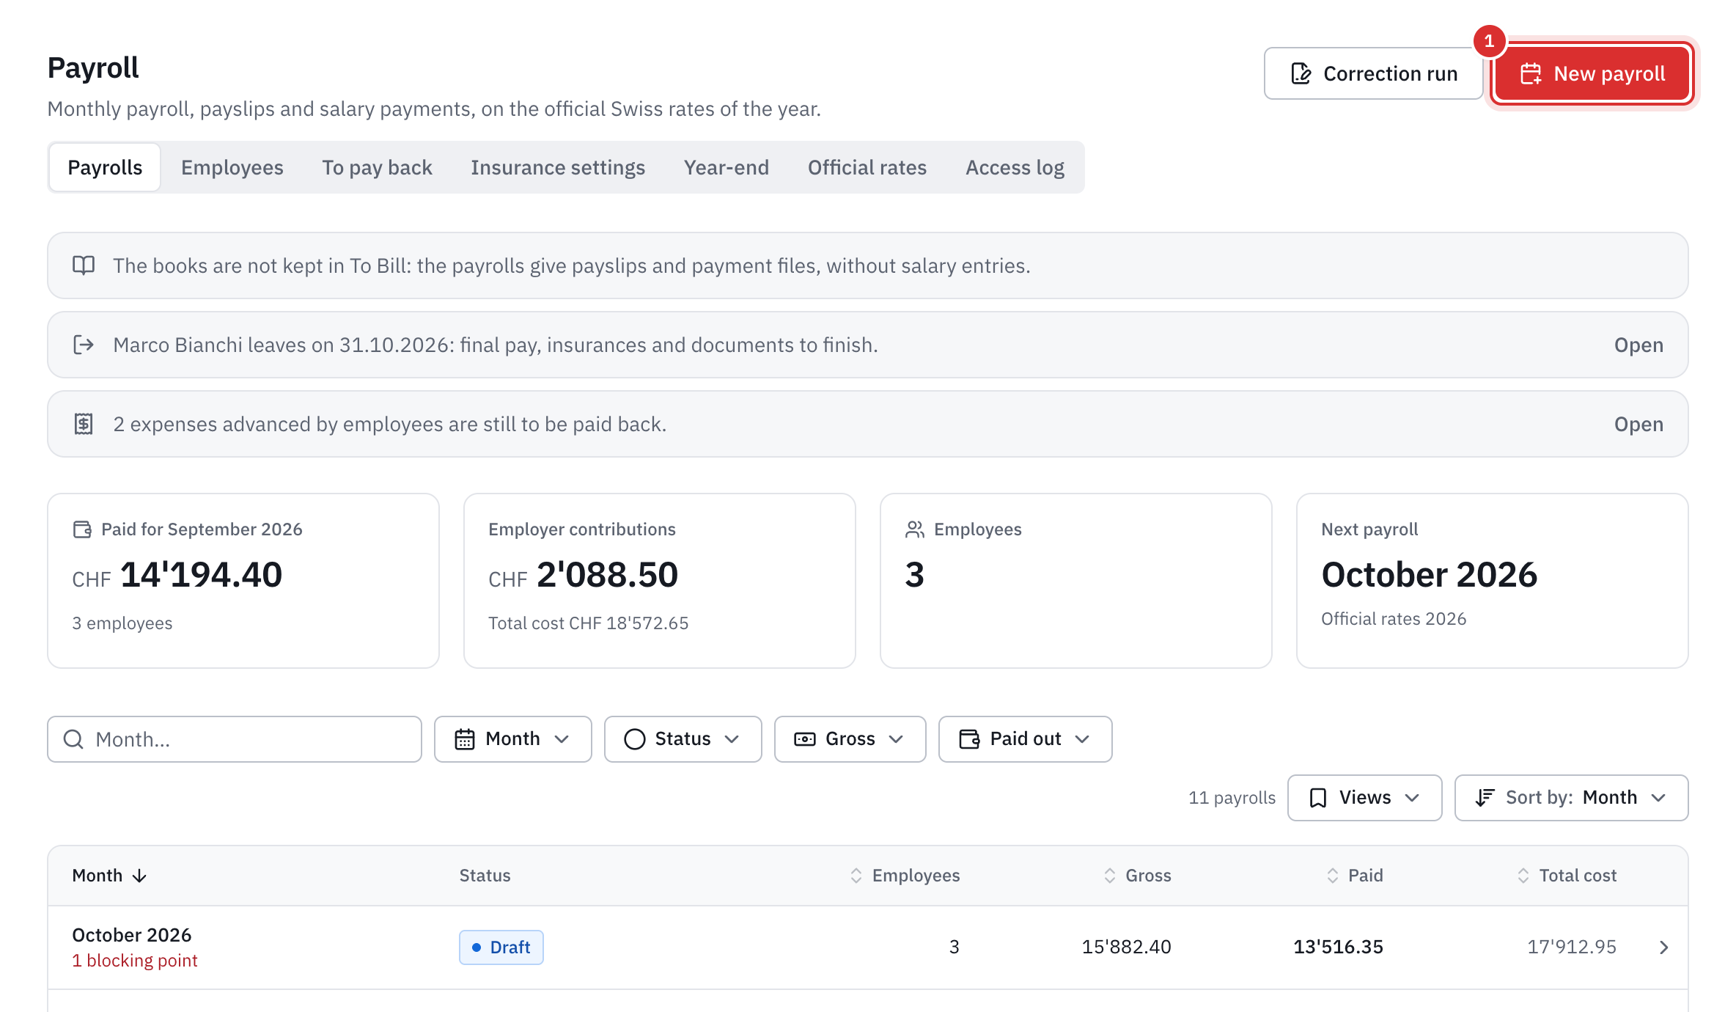Click the wallet icon on Paid for September card
1736x1012 pixels.
pyautogui.click(x=82, y=529)
